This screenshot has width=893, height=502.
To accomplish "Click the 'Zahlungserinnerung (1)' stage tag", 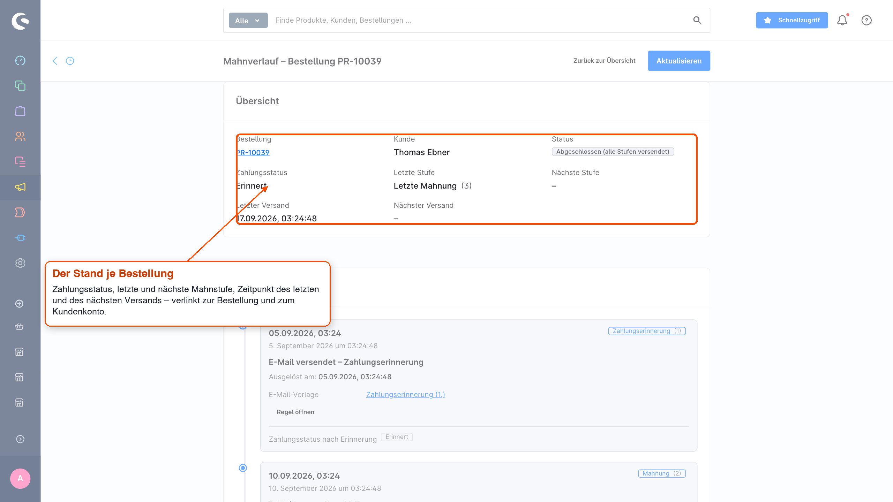I will click(x=647, y=331).
